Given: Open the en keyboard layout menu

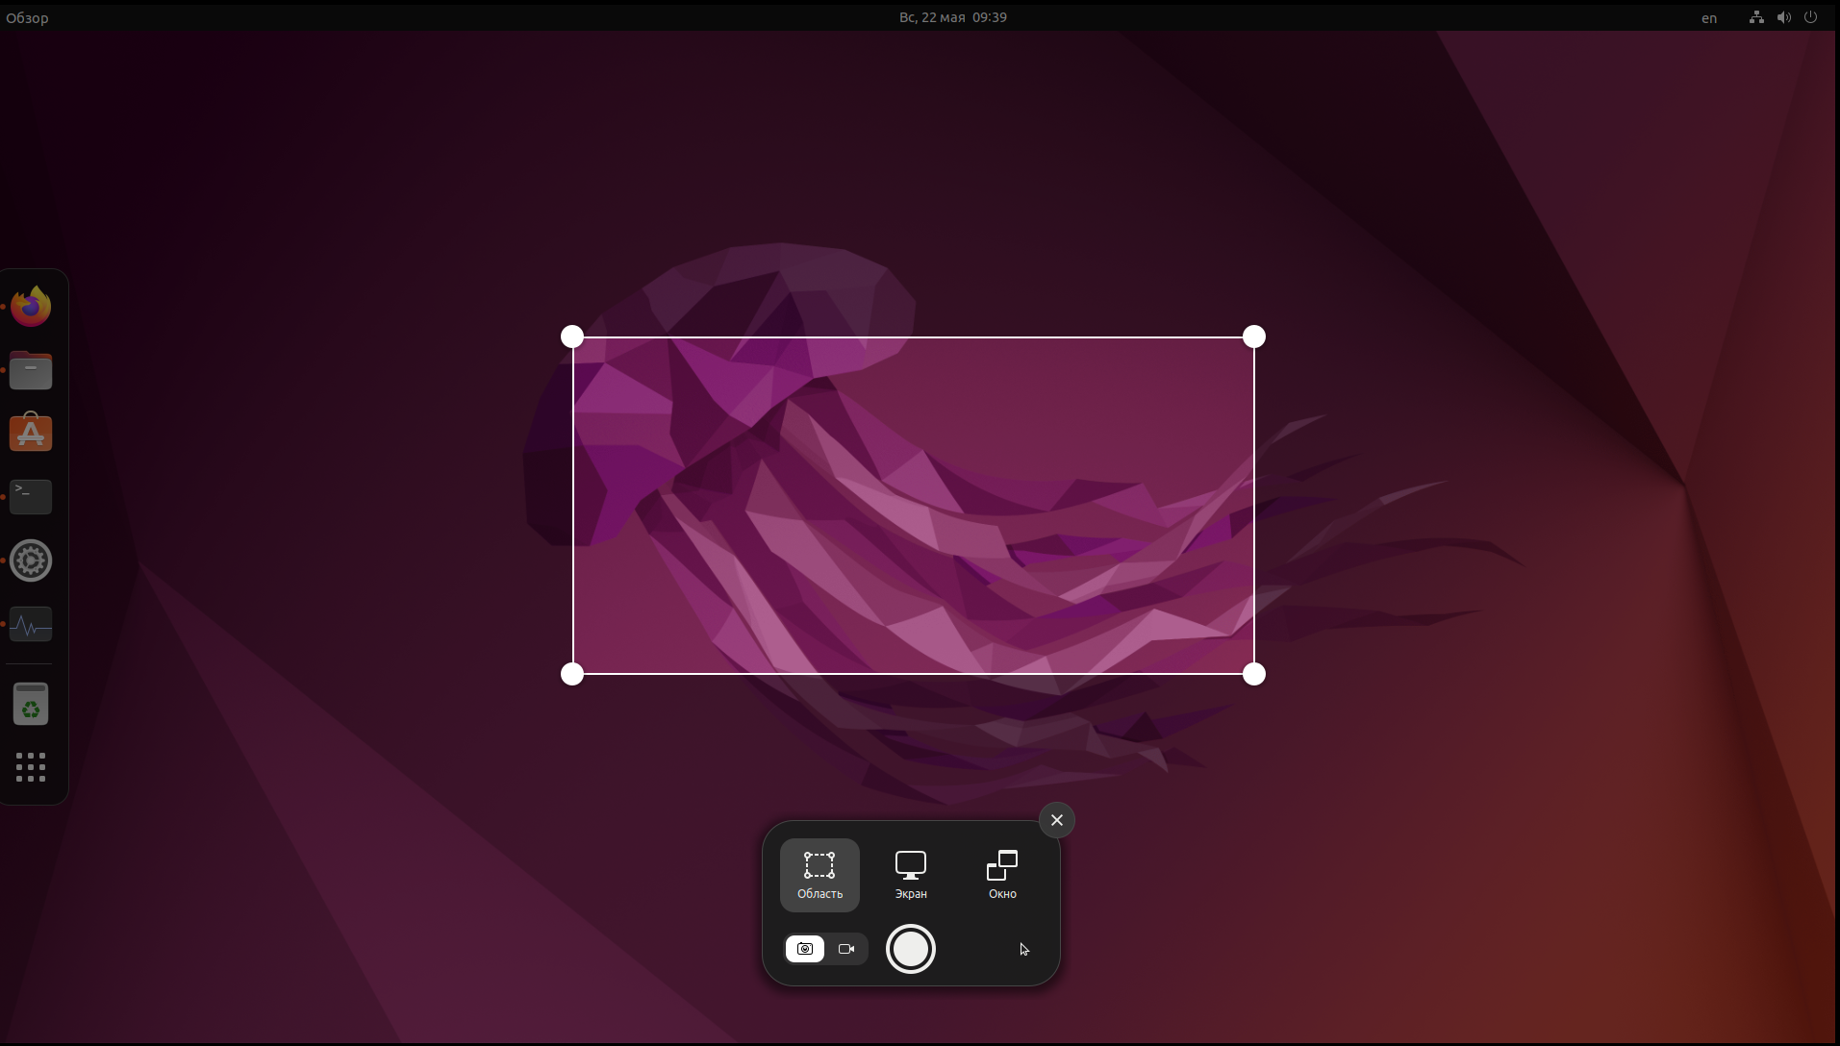Looking at the screenshot, I should pos(1709,17).
